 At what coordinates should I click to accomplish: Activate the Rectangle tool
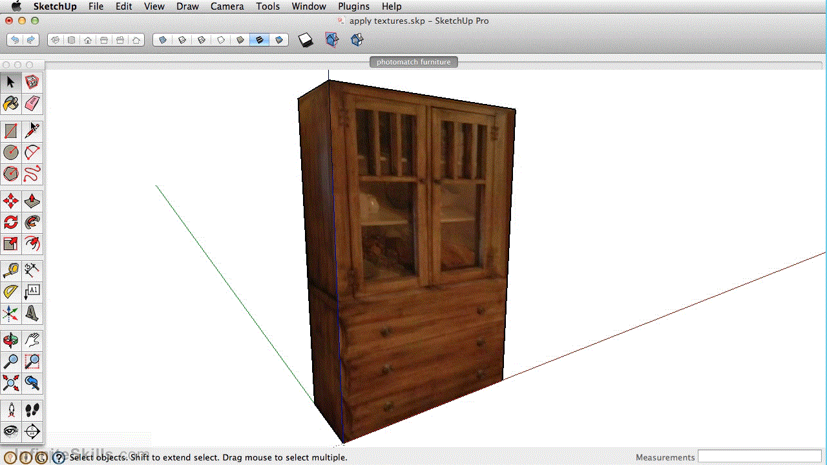click(11, 131)
